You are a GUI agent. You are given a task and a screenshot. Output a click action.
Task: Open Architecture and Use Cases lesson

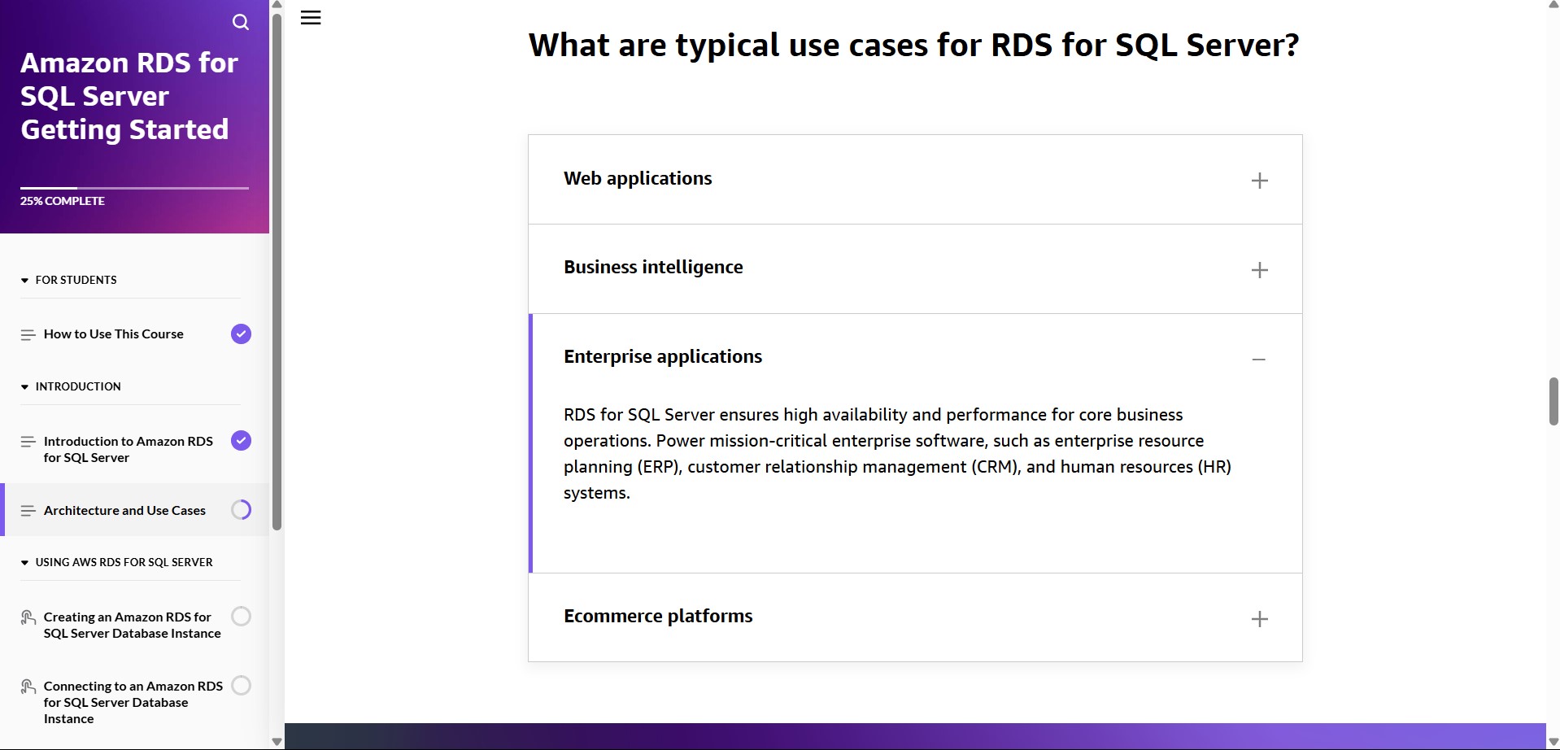124,511
